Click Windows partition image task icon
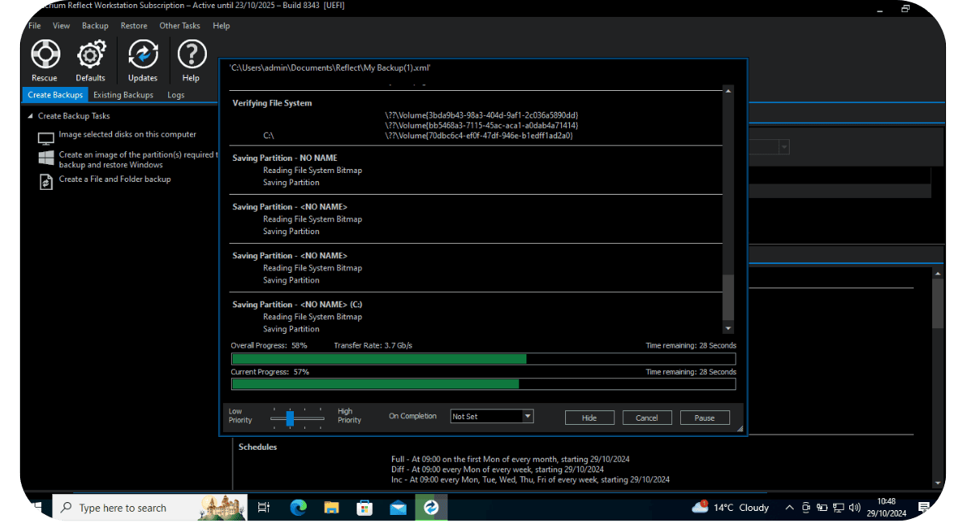Viewport: 966px width, 523px height. 46,158
